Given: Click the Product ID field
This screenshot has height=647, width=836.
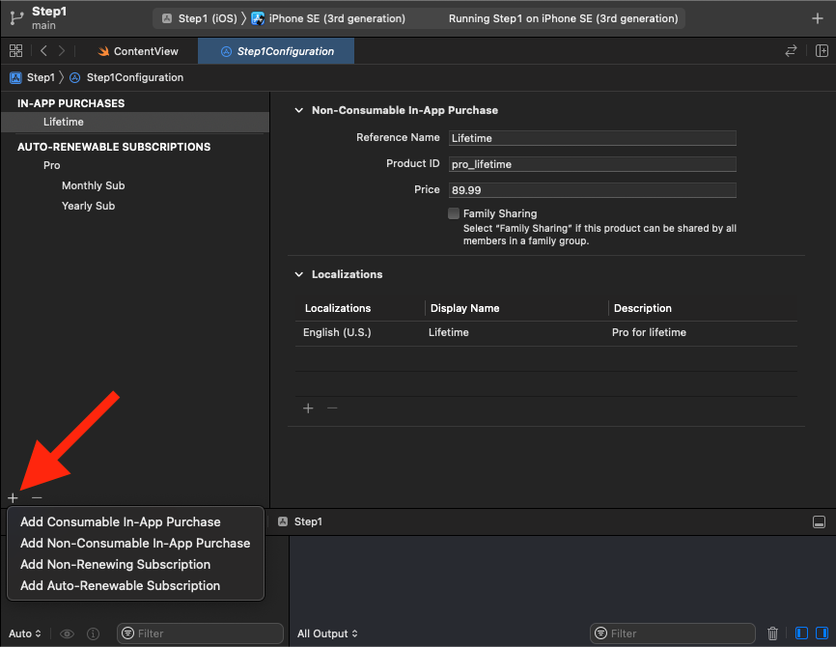Looking at the screenshot, I should [x=593, y=164].
